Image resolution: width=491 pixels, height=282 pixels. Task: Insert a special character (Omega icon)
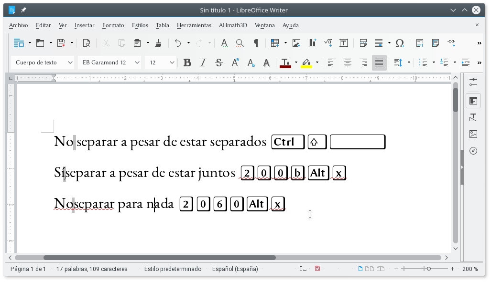pos(400,43)
